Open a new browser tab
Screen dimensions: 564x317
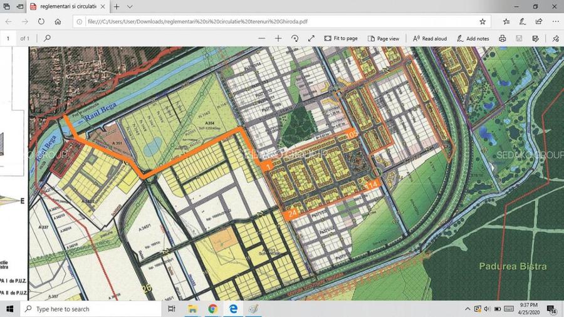117,6
